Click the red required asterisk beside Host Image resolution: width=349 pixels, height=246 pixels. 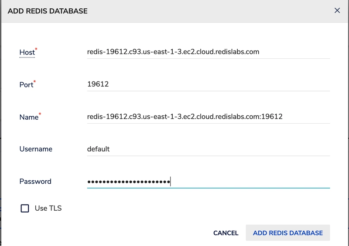tap(36, 49)
